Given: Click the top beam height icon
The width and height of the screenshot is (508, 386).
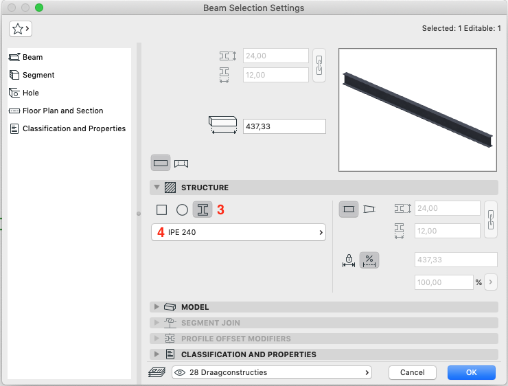Looking at the screenshot, I should click(x=228, y=56).
